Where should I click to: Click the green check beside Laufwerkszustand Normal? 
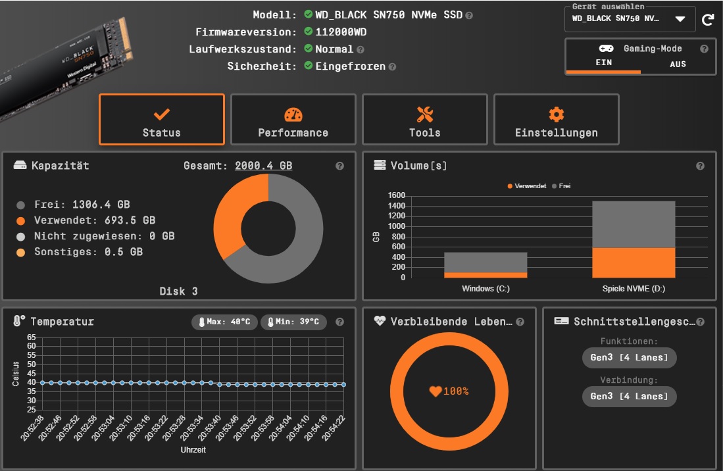pos(309,49)
